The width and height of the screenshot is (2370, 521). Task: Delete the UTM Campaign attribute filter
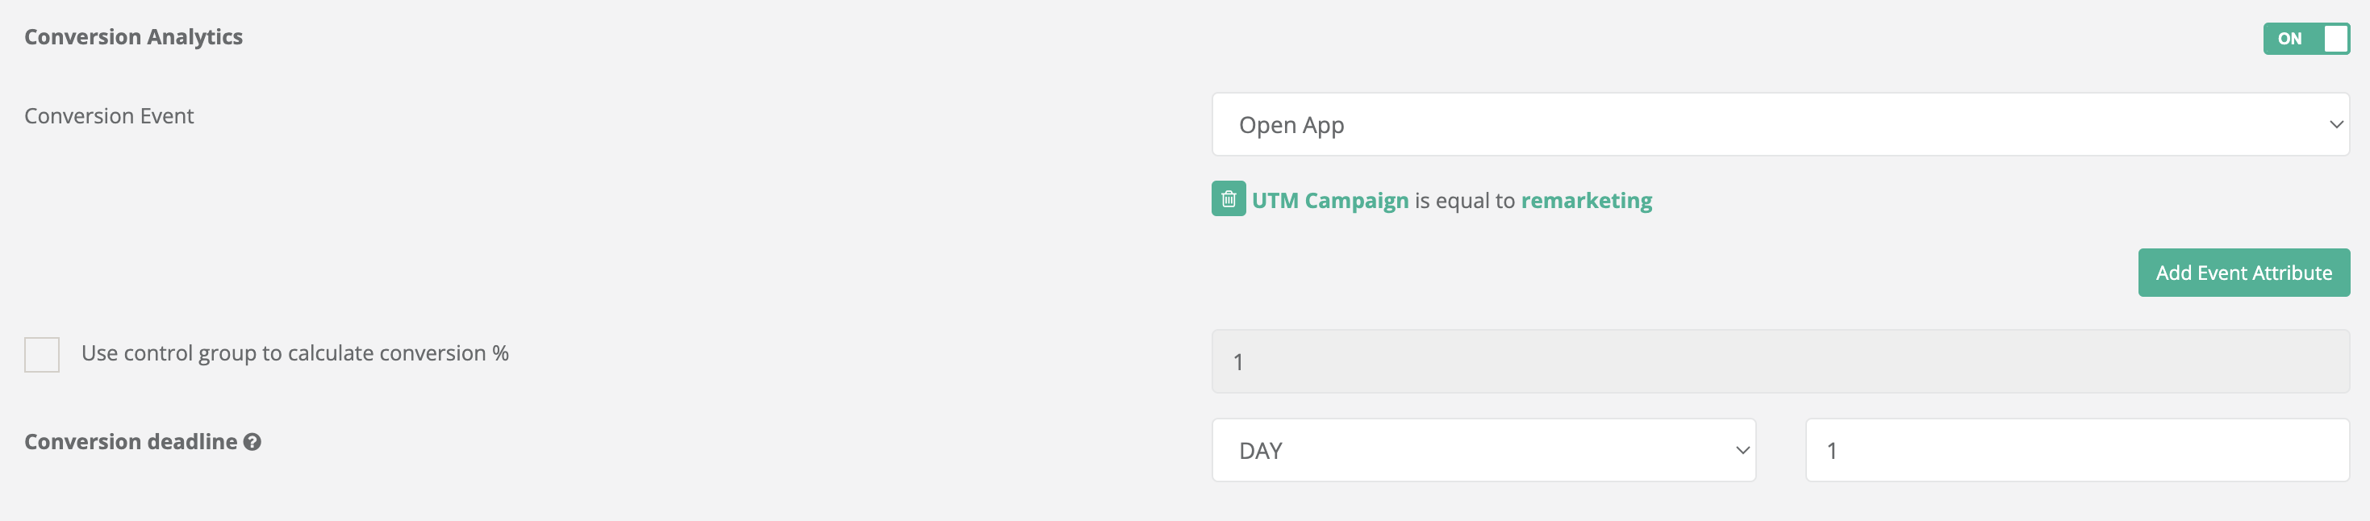pos(1229,199)
